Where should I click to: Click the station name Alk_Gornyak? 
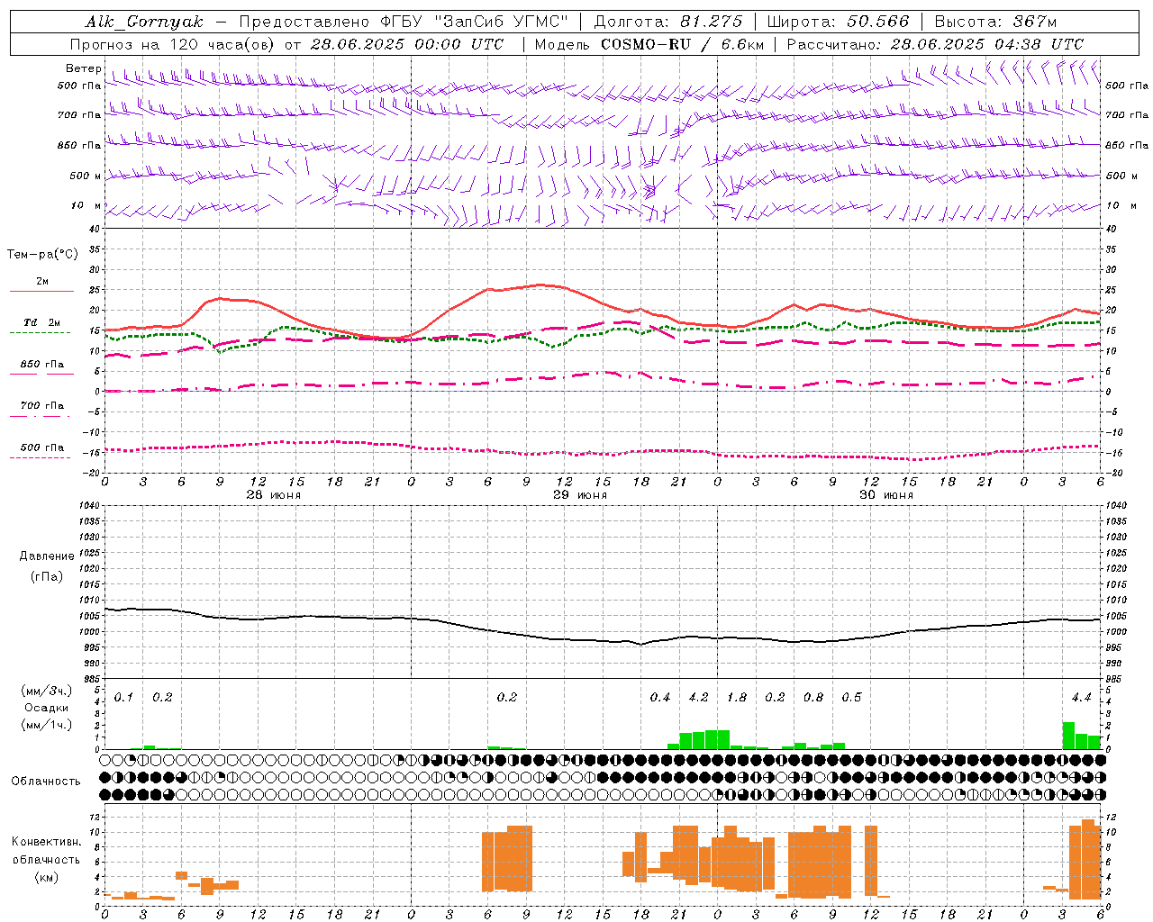click(144, 22)
